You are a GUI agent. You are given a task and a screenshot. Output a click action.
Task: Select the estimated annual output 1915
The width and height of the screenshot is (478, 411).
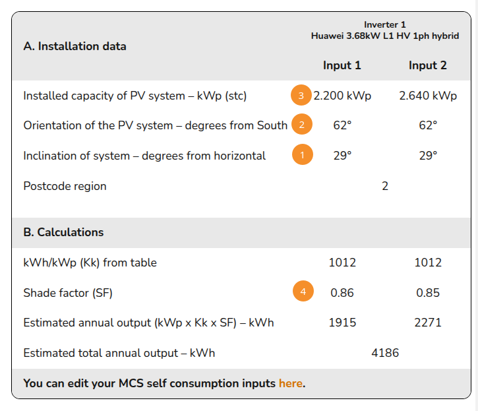[342, 323]
